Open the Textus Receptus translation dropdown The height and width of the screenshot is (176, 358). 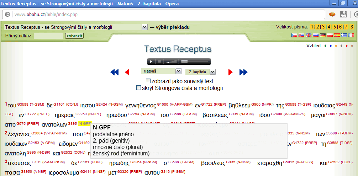click(144, 27)
